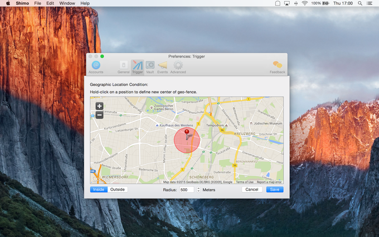Save the geo-fence condition

pos(275,190)
